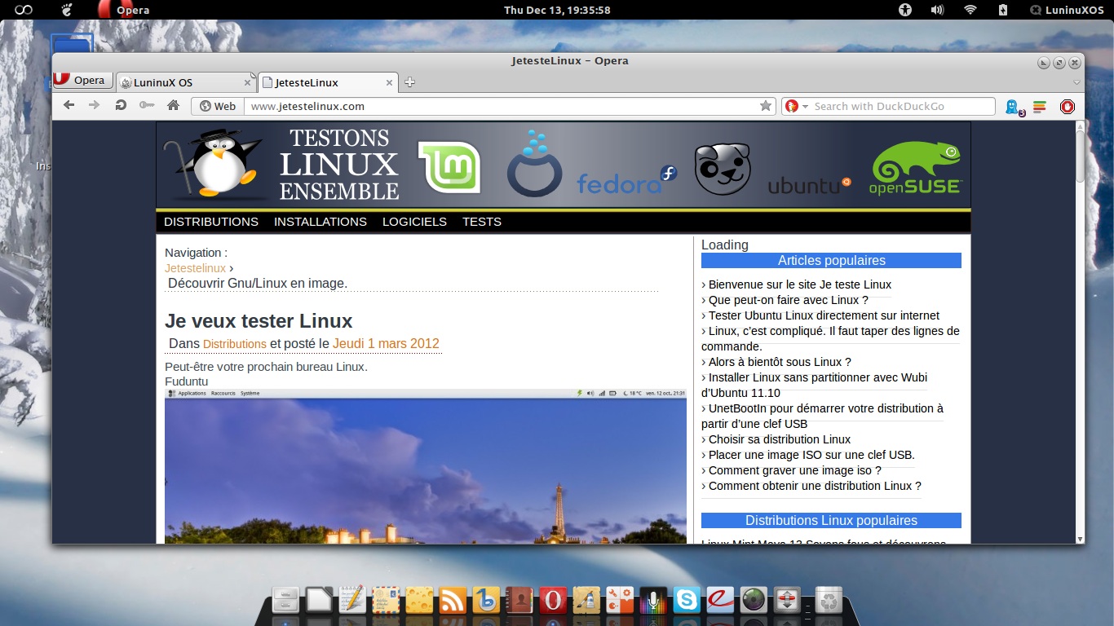The width and height of the screenshot is (1114, 626).
Task: Open the DISTRIBUTIONS menu
Action: [x=211, y=222]
